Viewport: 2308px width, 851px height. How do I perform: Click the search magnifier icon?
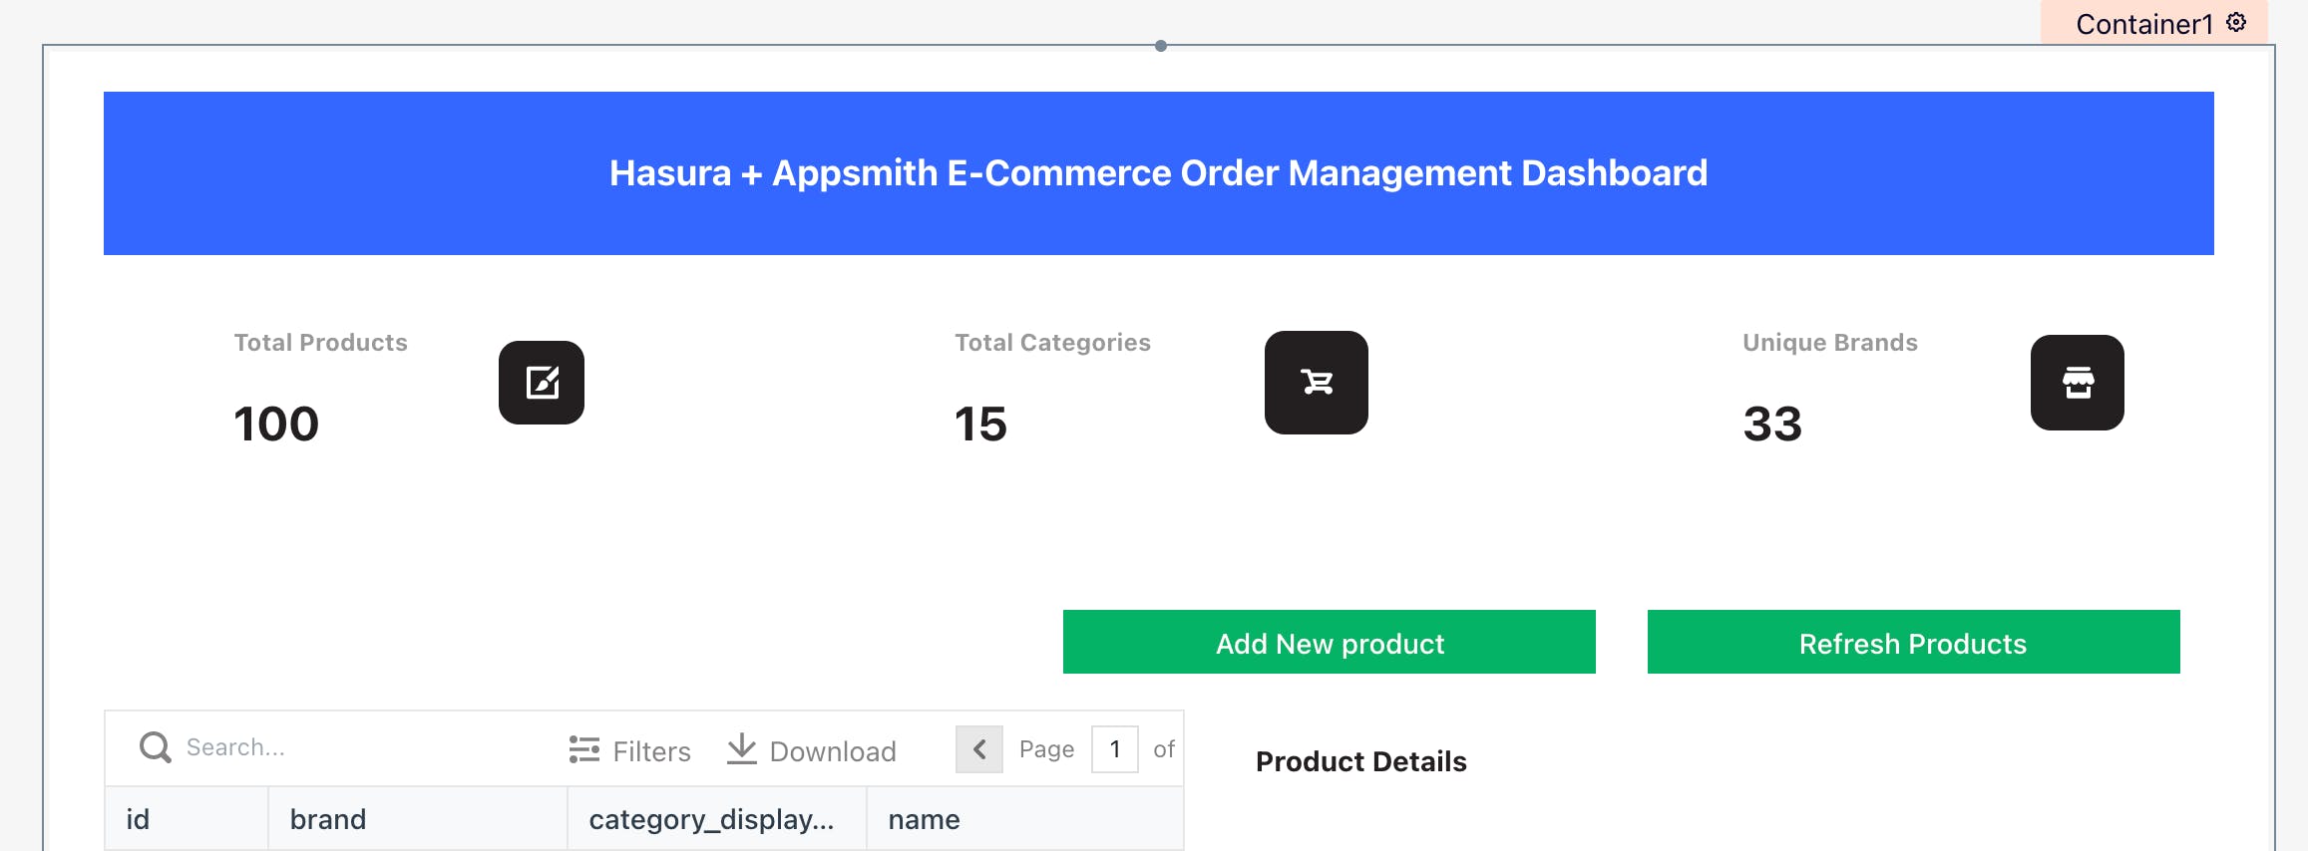click(155, 747)
